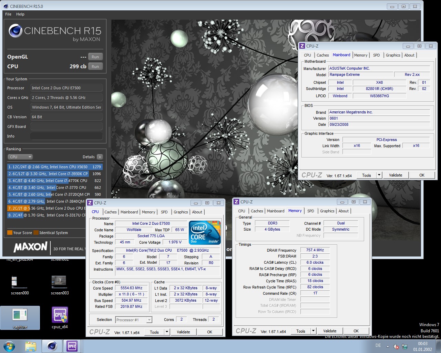Viewport: 441px width, 353px height.
Task: Open the Processor #1 selection dropdown
Action: tap(134, 320)
